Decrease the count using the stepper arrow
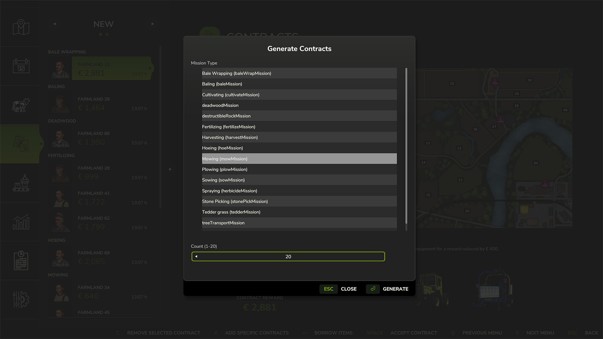Image resolution: width=603 pixels, height=339 pixels. click(196, 256)
